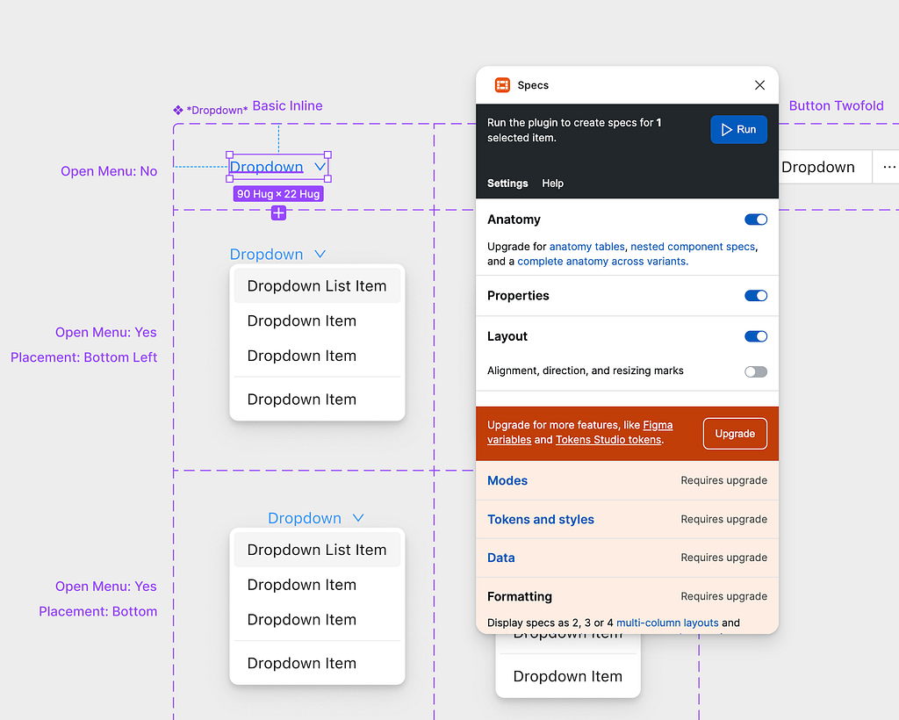Expand the Dropdown chevron in Bottom Left variant
Viewport: 899px width, 720px height.
[320, 254]
